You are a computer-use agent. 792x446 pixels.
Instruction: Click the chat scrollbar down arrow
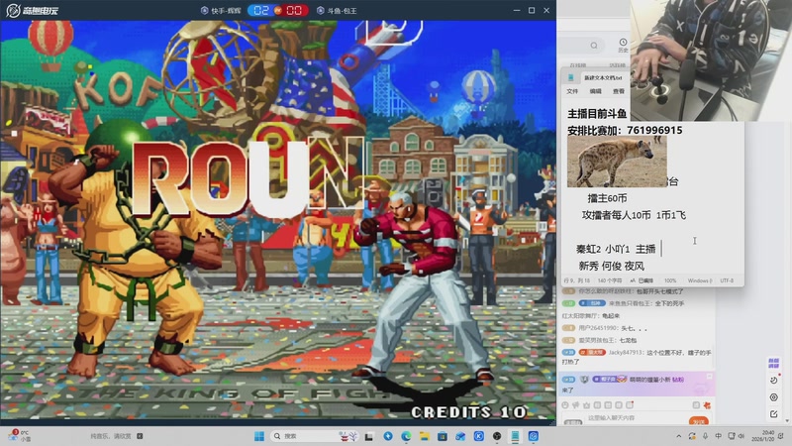pos(786,420)
